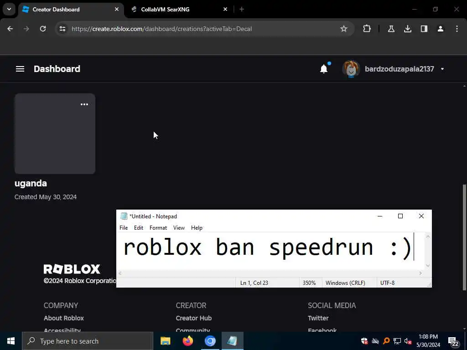
Task: Click Notepad horizontal scrollbar left arrow
Action: click(120, 273)
